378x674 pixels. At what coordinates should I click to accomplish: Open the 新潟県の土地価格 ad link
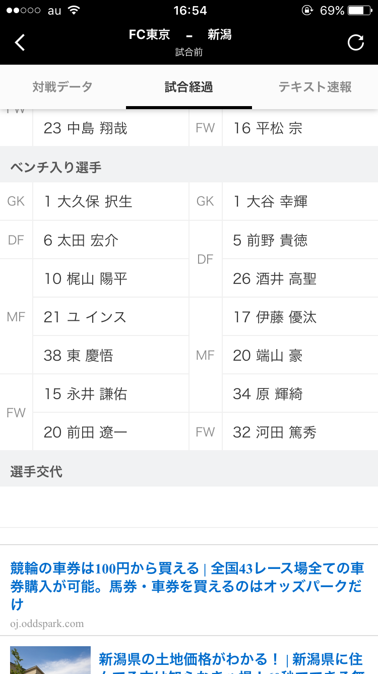tap(230, 660)
